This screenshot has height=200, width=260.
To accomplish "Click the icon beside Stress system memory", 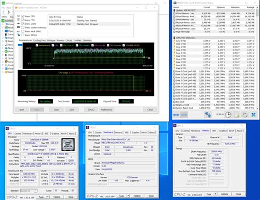I will (x=19, y=27).
